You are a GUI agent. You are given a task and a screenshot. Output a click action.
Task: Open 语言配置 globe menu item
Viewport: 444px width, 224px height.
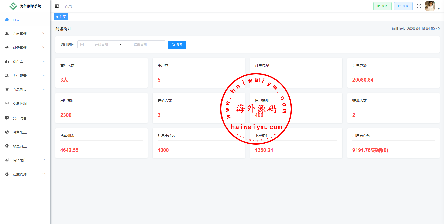tap(20, 132)
